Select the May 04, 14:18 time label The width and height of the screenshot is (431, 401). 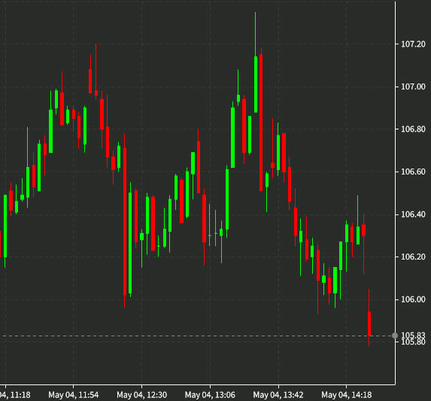coord(346,395)
